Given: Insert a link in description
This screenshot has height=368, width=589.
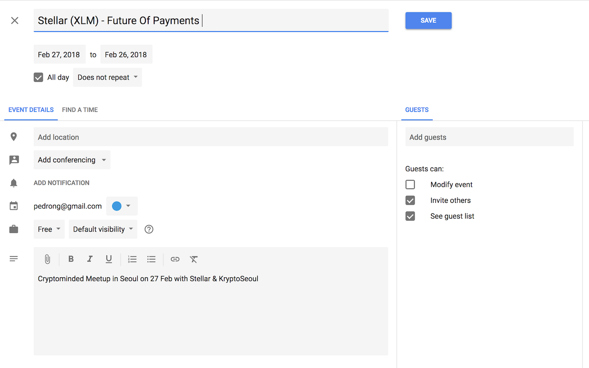Looking at the screenshot, I should coord(175,259).
